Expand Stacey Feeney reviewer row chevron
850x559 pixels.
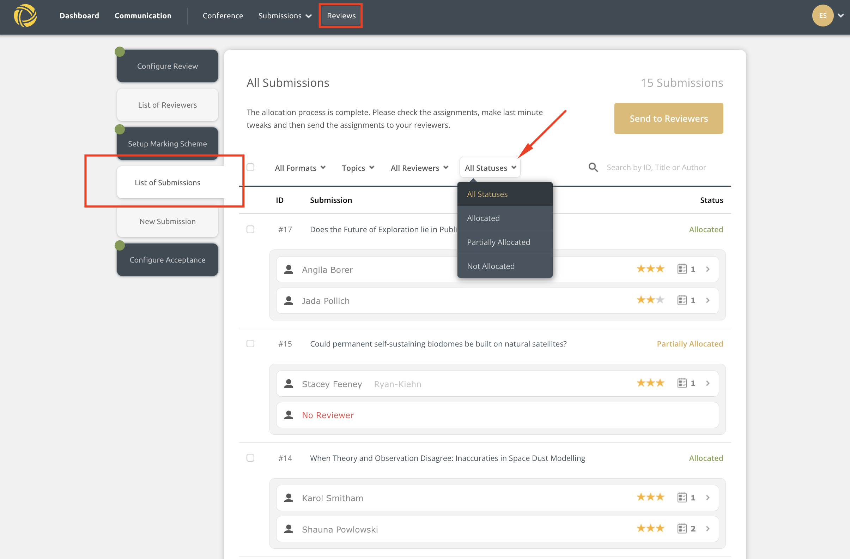pos(708,383)
